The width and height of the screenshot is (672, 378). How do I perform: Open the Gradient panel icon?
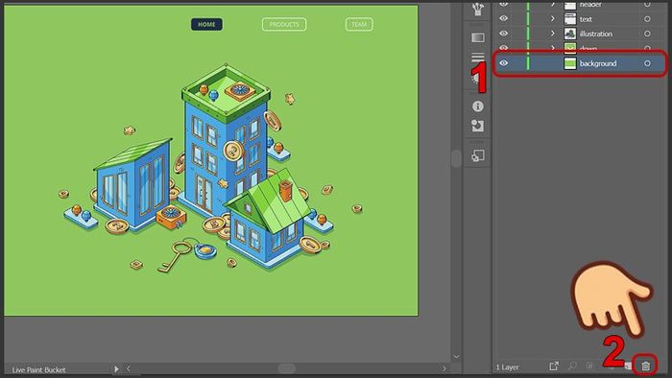[x=478, y=37]
